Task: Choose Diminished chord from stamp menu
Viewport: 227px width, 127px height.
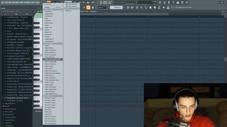Action: click(x=53, y=16)
